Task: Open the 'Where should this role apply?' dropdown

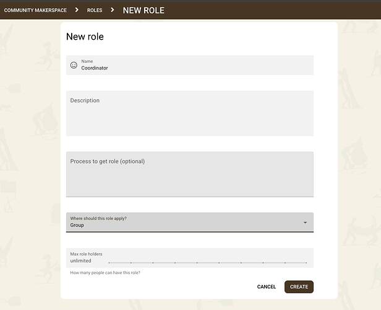Action: [190, 223]
